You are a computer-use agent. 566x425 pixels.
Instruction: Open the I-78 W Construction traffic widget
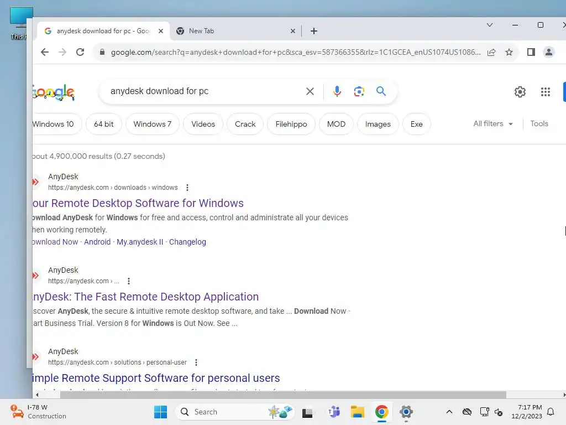point(38,412)
